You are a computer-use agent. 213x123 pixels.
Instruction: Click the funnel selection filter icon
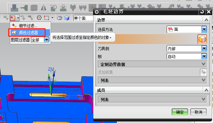click(6, 18)
